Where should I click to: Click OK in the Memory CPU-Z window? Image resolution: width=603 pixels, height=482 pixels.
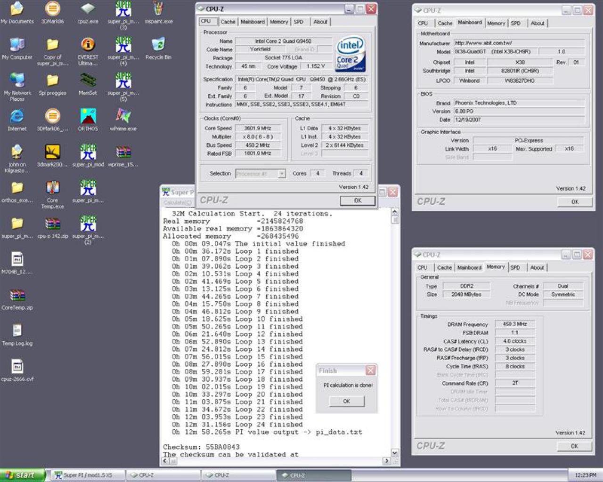(x=574, y=446)
